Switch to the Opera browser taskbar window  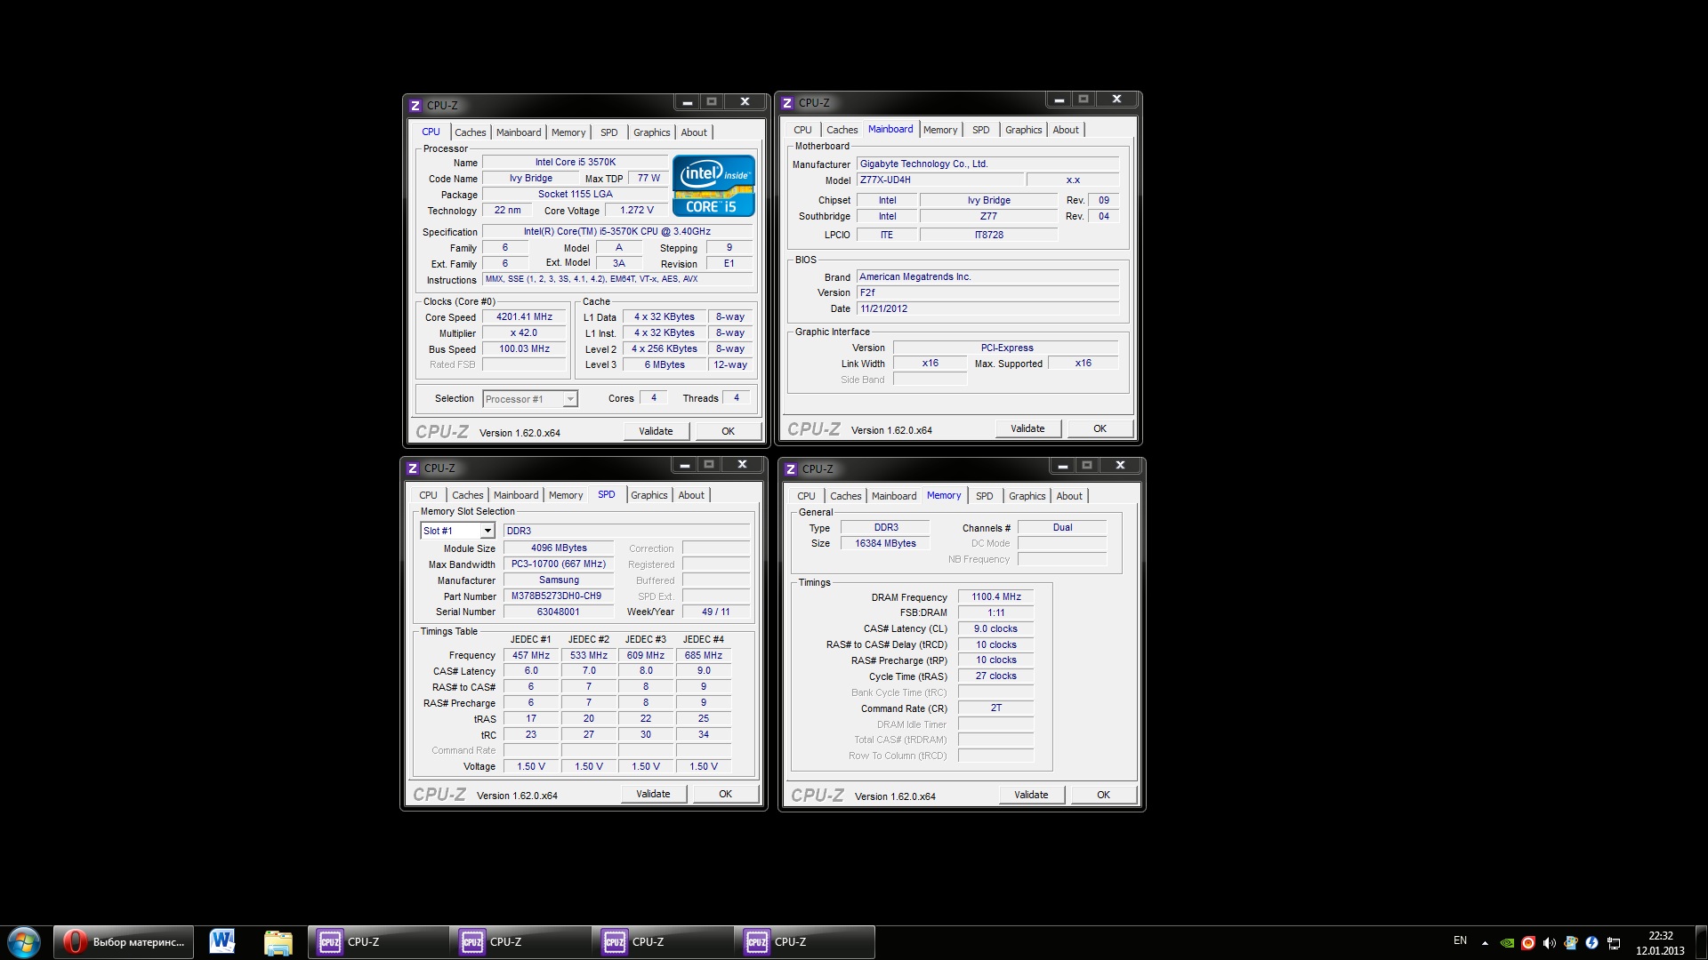point(125,941)
